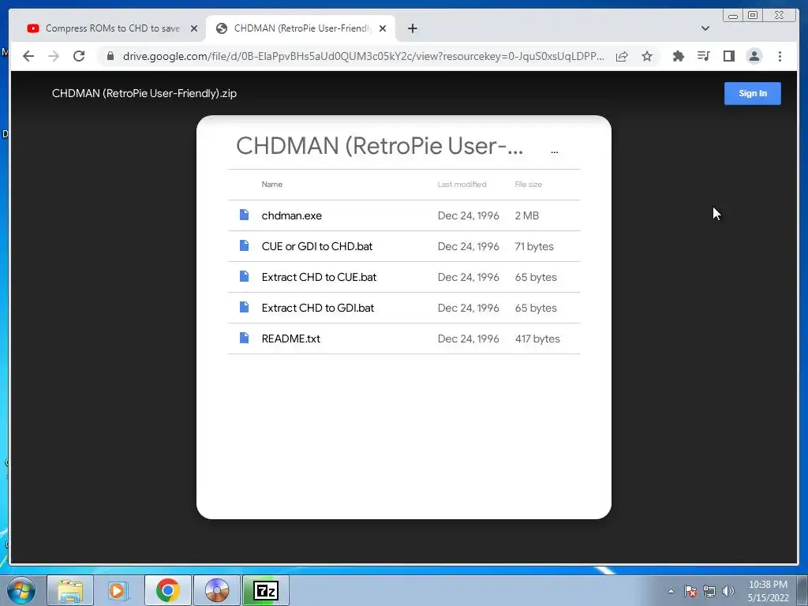
Task: Click the browser forward arrow
Action: pyautogui.click(x=54, y=56)
